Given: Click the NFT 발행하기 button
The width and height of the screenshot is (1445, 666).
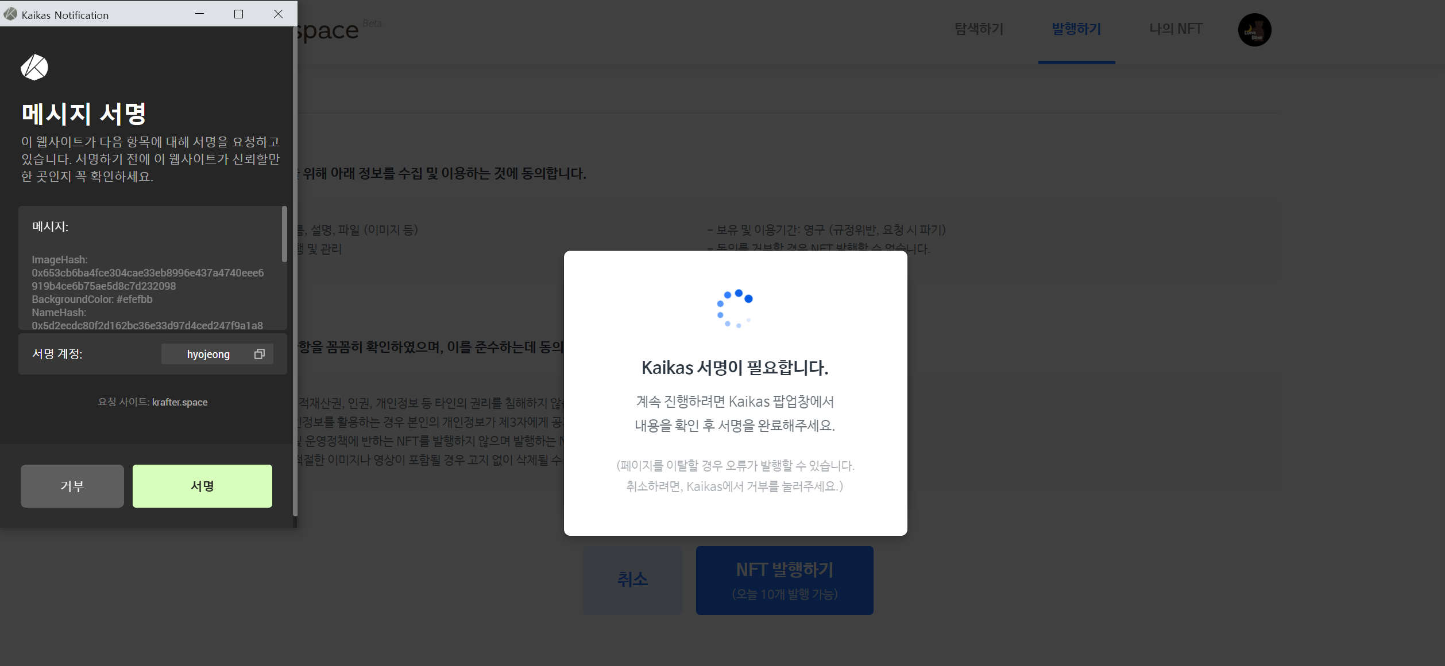Looking at the screenshot, I should pos(785,579).
